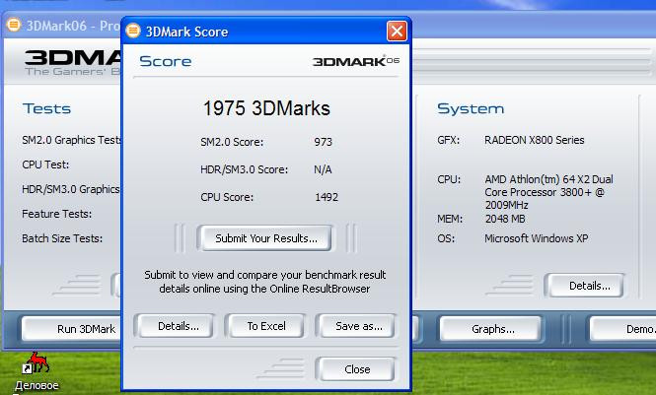The height and width of the screenshot is (395, 656).
Task: Click the 3DMark06 logo in Score dialog
Action: click(355, 61)
